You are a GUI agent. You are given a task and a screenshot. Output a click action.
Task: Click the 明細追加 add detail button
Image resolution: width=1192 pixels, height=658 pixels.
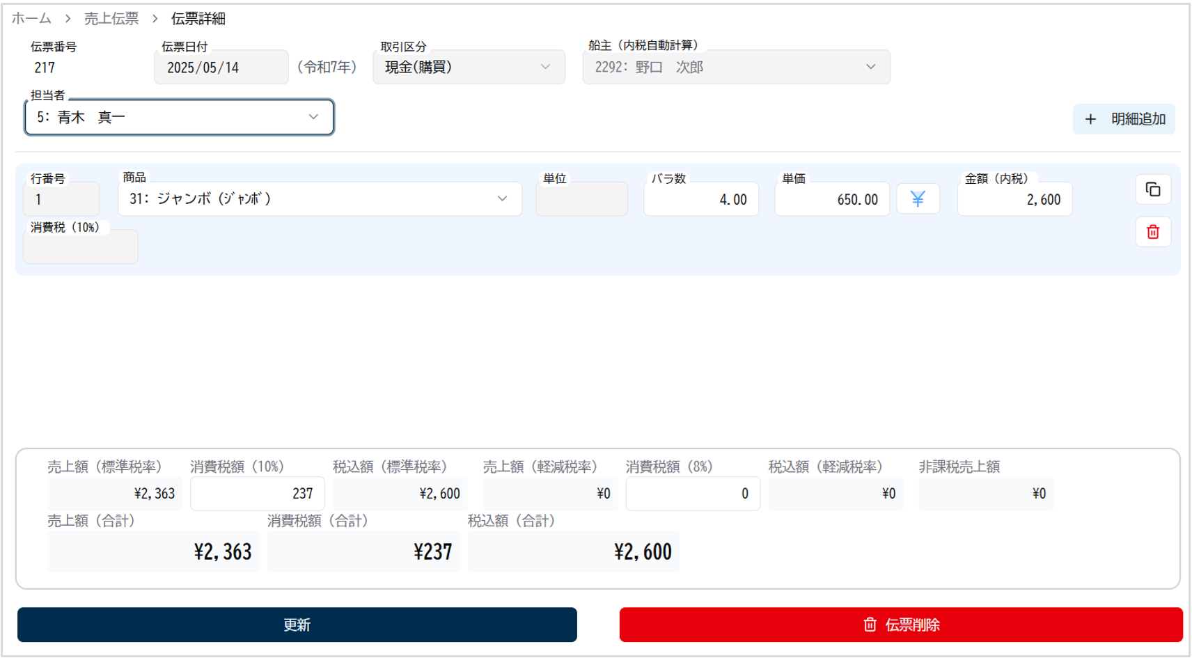pos(1123,119)
